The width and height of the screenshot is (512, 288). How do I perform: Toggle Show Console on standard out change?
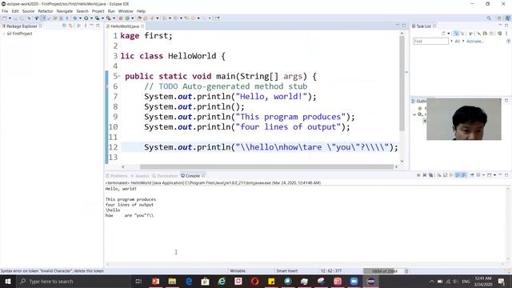[x=458, y=175]
